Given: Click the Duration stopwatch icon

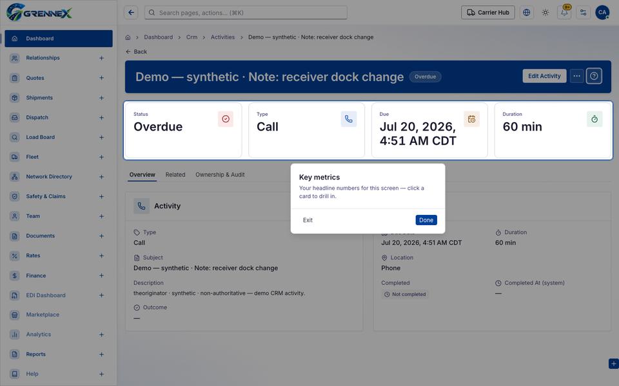Looking at the screenshot, I should 594,119.
